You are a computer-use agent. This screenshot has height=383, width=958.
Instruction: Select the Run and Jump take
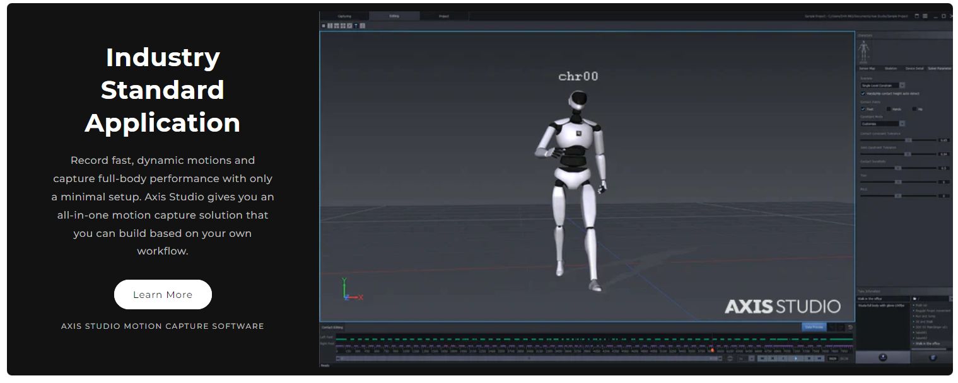(x=926, y=316)
